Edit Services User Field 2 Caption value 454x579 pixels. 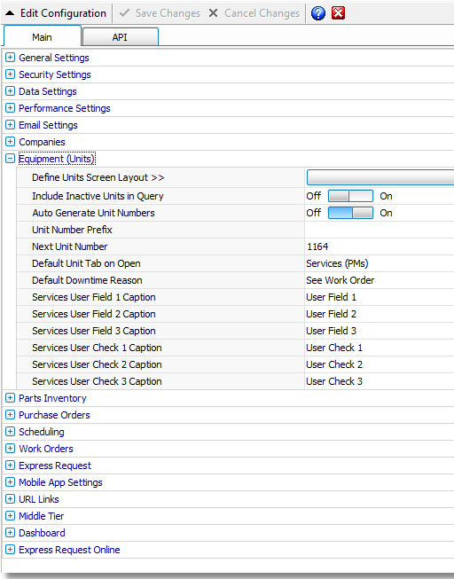click(331, 314)
